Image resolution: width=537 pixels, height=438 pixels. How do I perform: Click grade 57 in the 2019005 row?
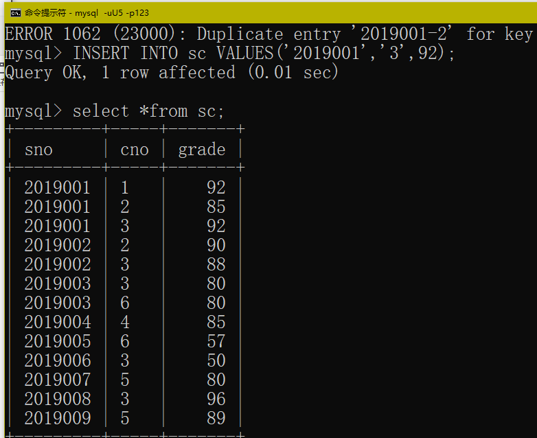[216, 341]
